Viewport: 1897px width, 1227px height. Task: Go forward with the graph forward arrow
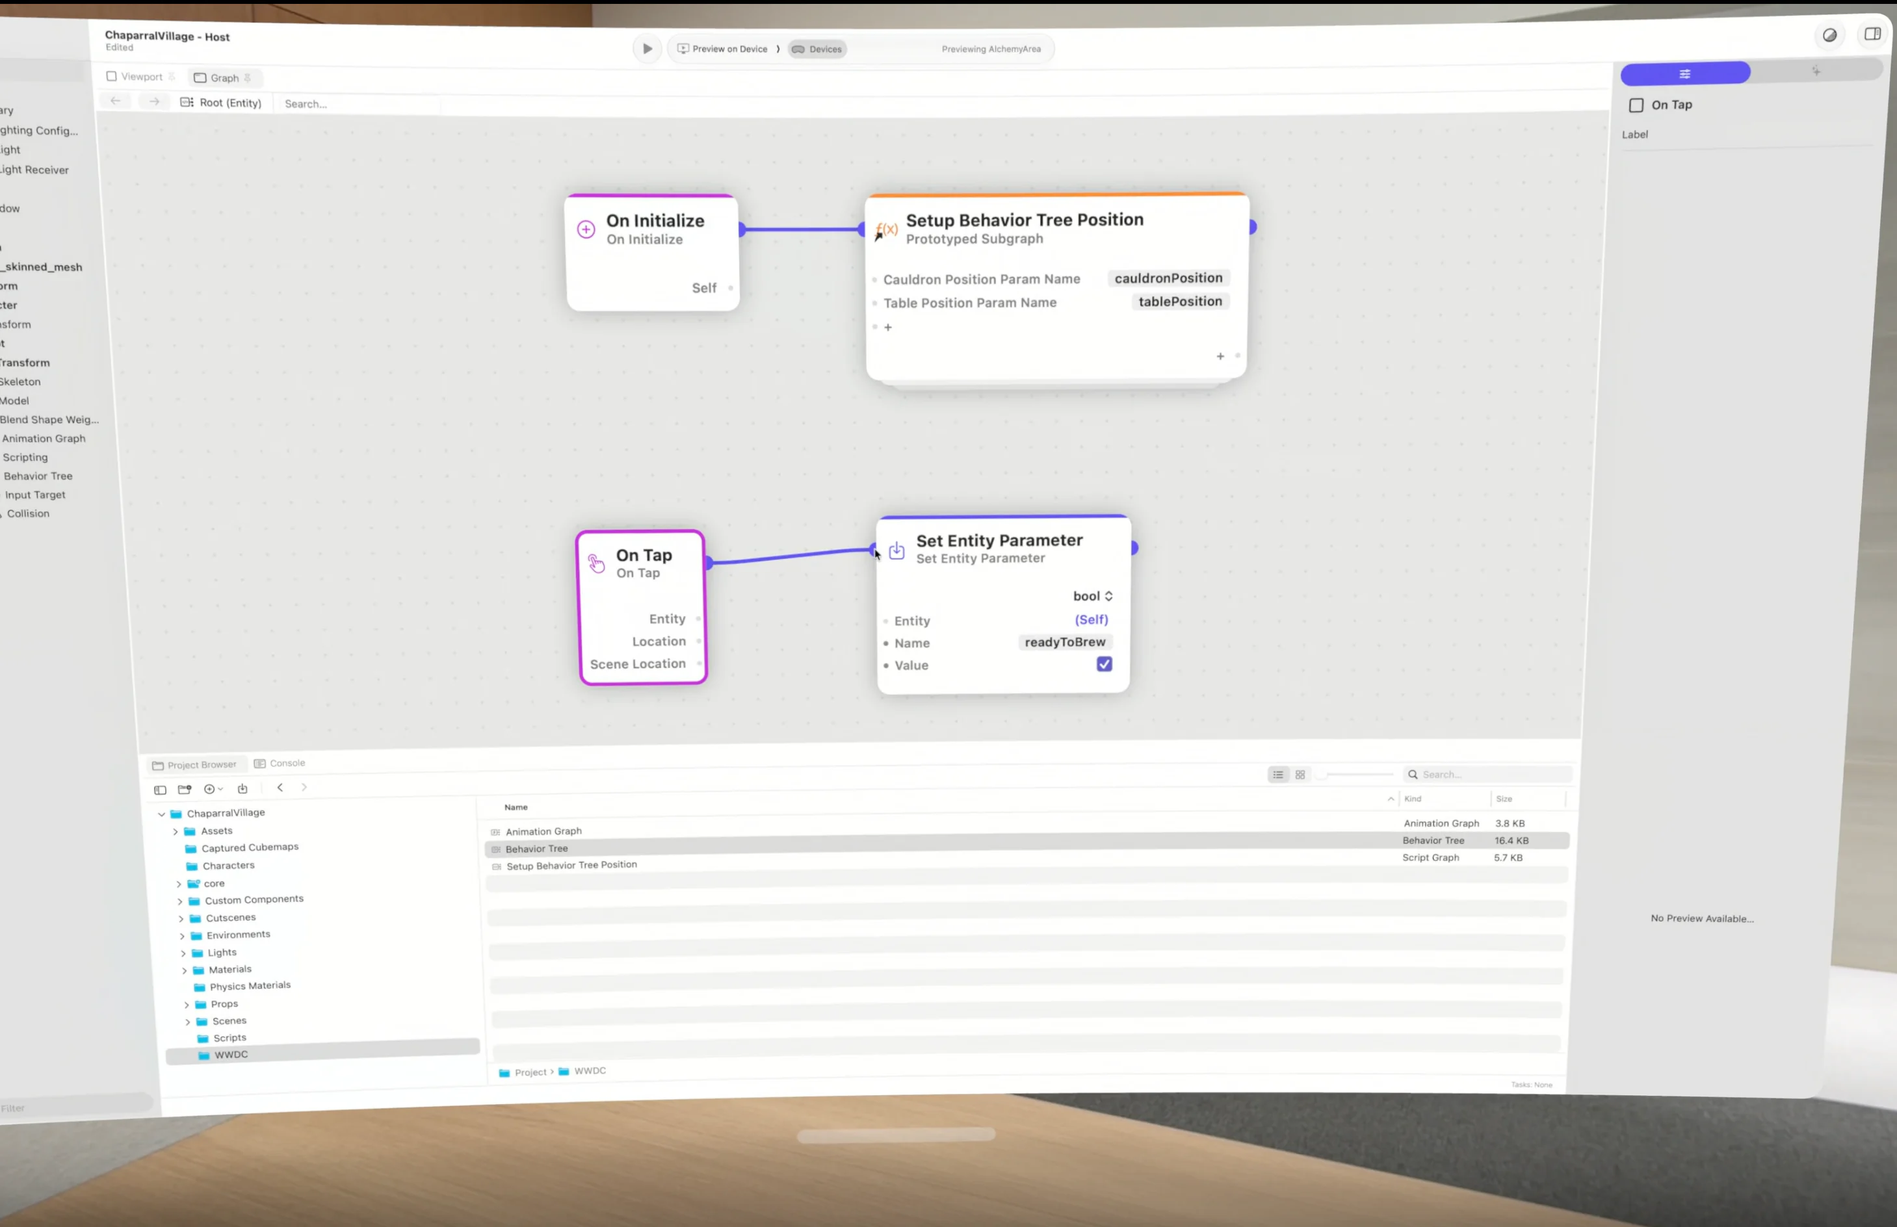[x=154, y=101]
